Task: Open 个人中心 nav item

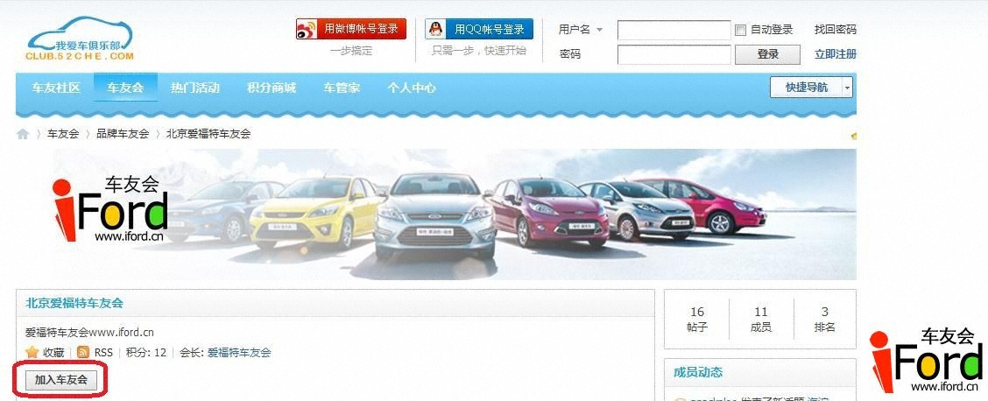Action: click(x=411, y=88)
